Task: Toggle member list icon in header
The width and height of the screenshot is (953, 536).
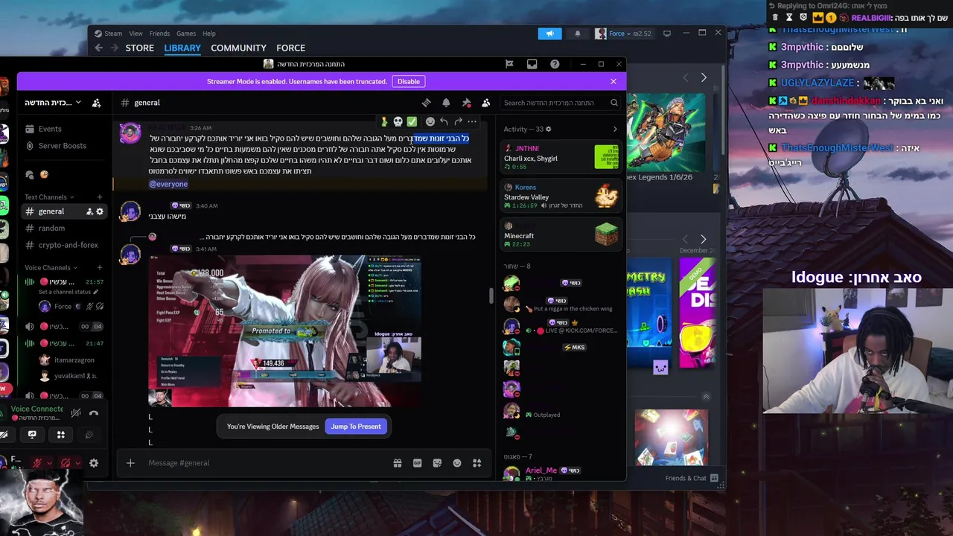Action: pos(485,103)
